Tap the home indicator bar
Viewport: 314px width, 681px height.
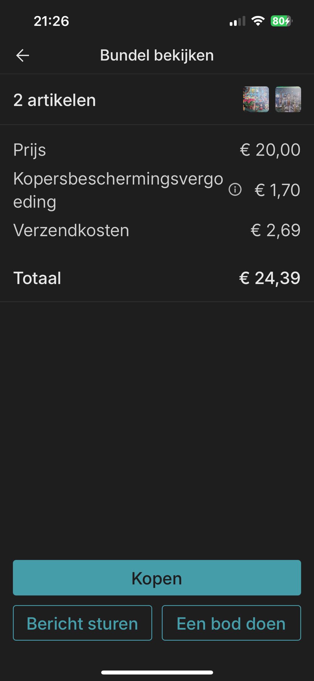[x=157, y=673]
